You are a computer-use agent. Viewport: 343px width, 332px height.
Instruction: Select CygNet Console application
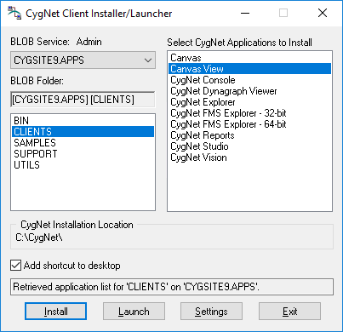point(249,80)
